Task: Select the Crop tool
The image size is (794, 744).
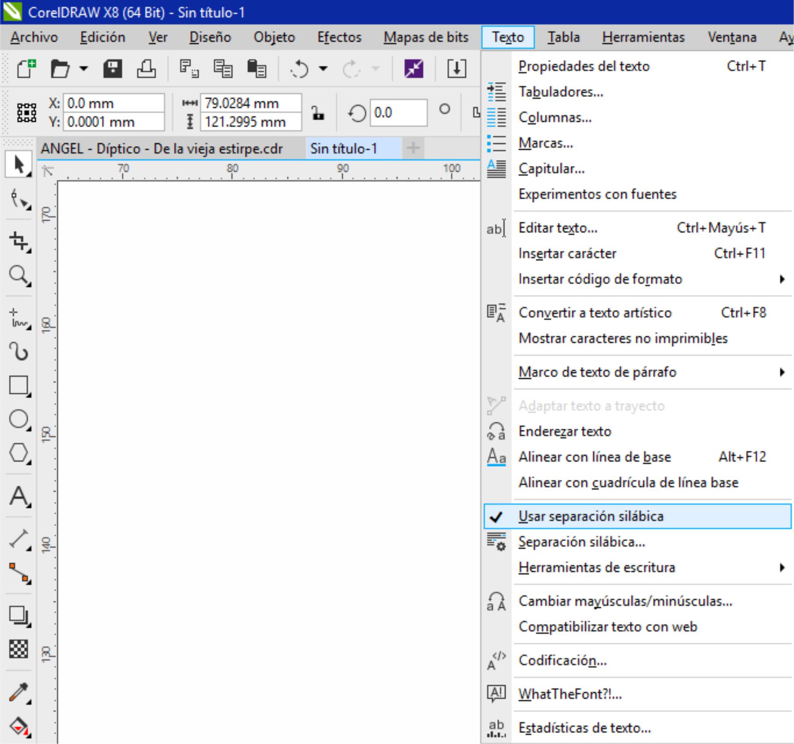Action: click(x=19, y=241)
